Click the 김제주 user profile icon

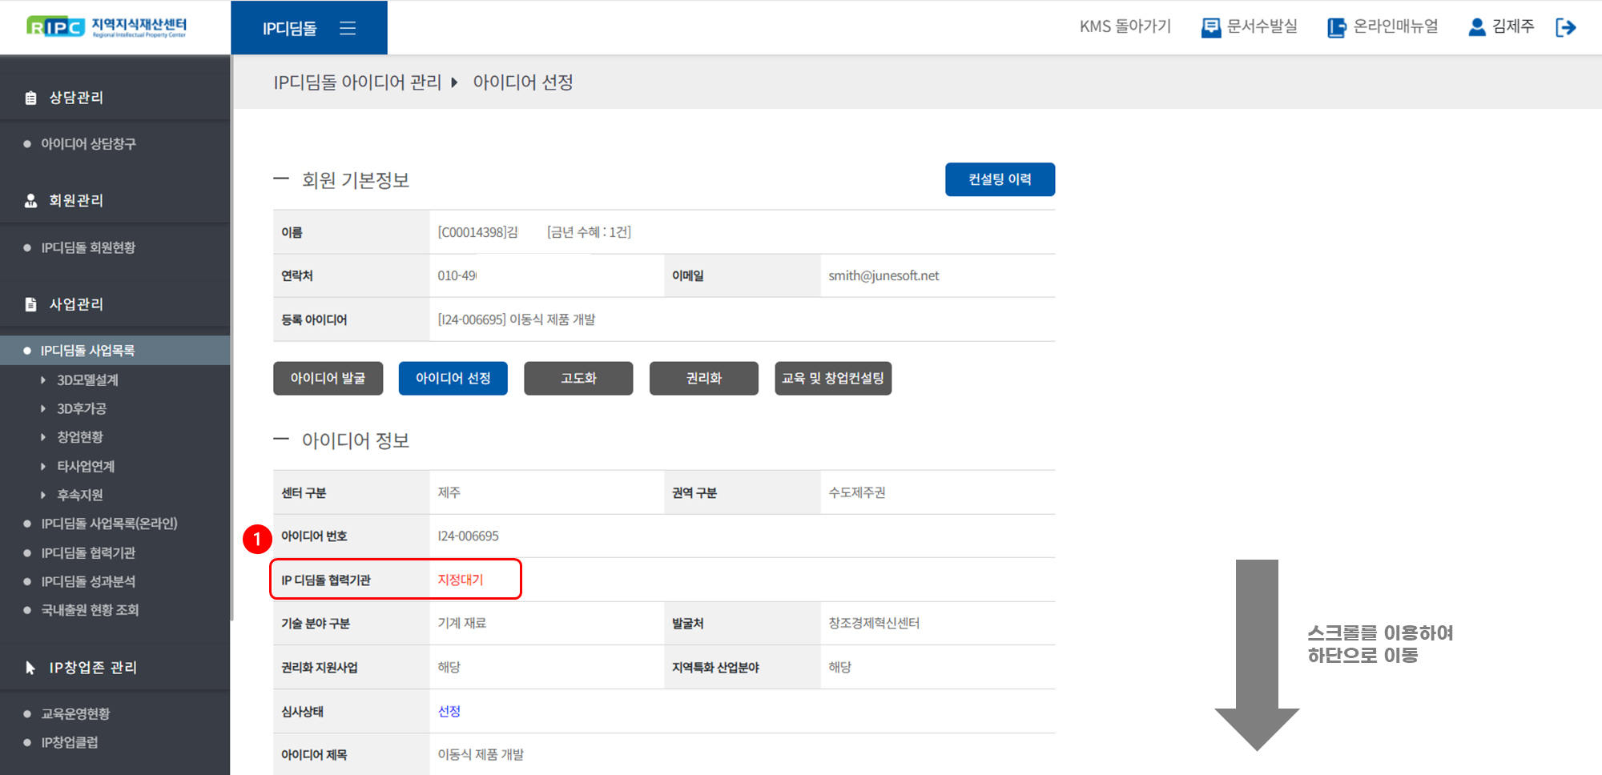point(1476,27)
